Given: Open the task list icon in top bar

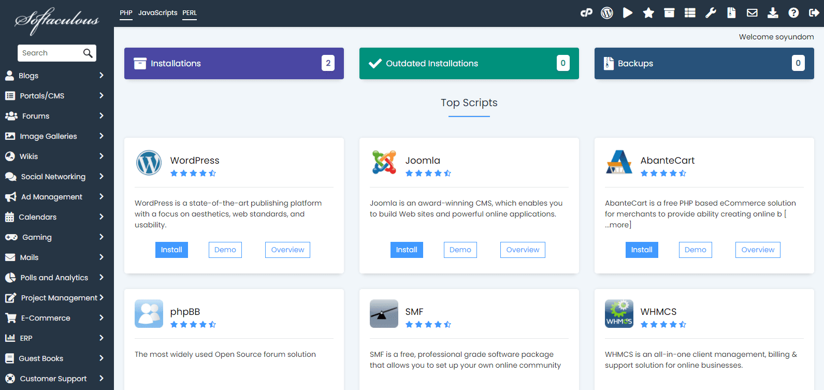Looking at the screenshot, I should [x=690, y=13].
